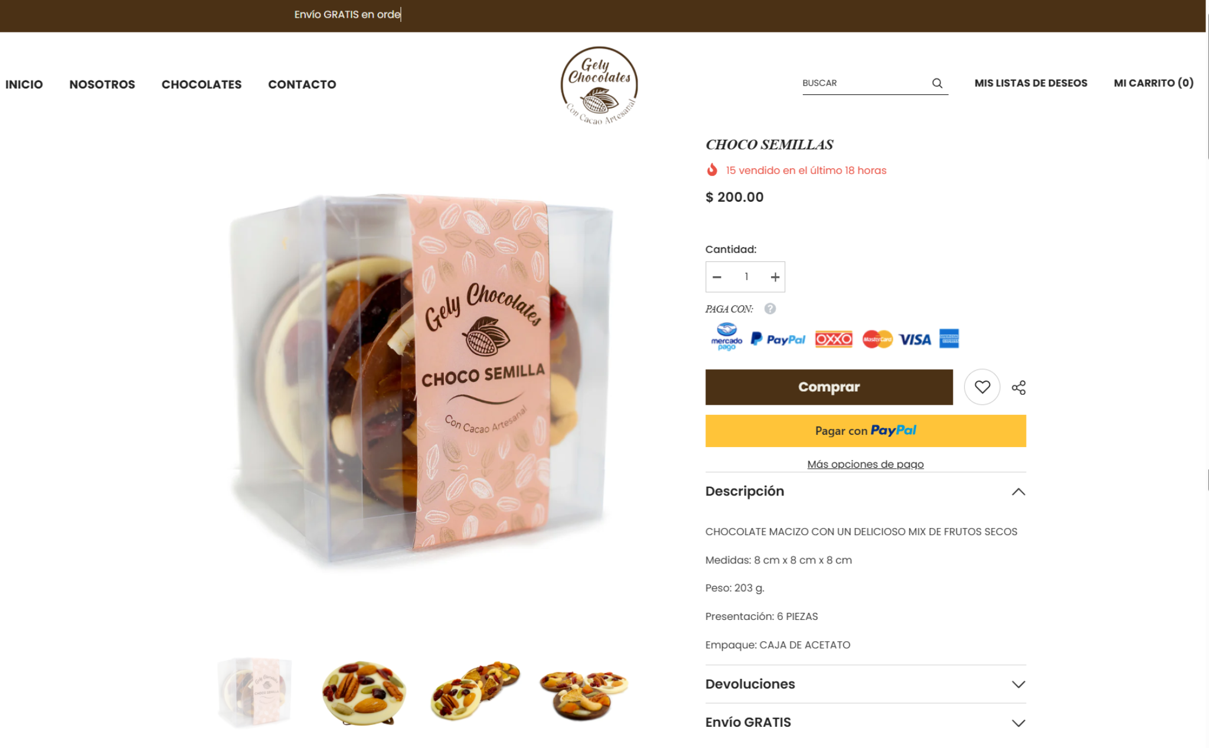Go to the NOSOTROS page
Screen dimensions: 1209x748
point(102,84)
